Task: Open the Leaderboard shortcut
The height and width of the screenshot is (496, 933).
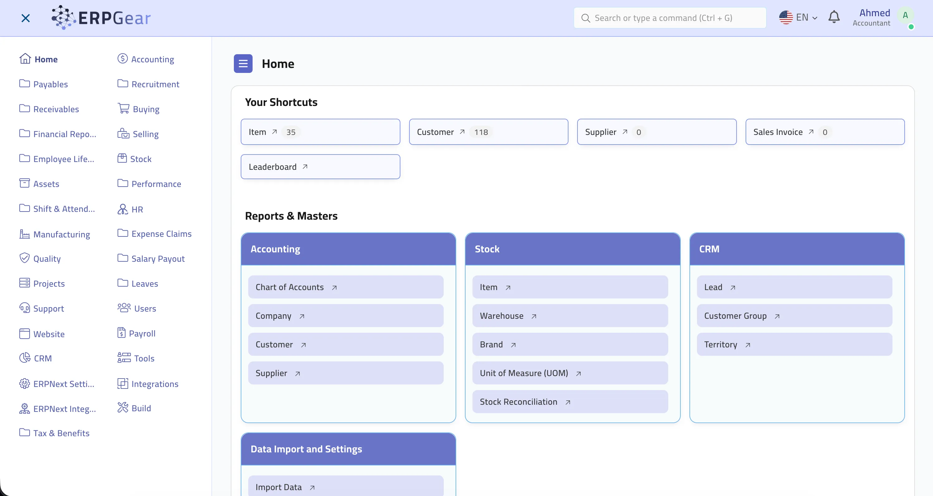Action: click(x=320, y=167)
